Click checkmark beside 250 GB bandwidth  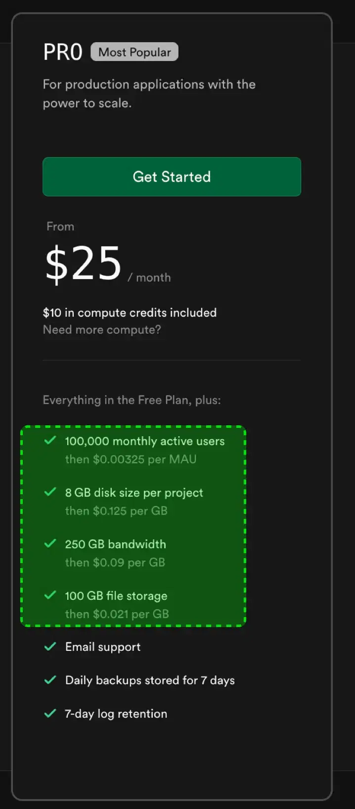tap(50, 543)
